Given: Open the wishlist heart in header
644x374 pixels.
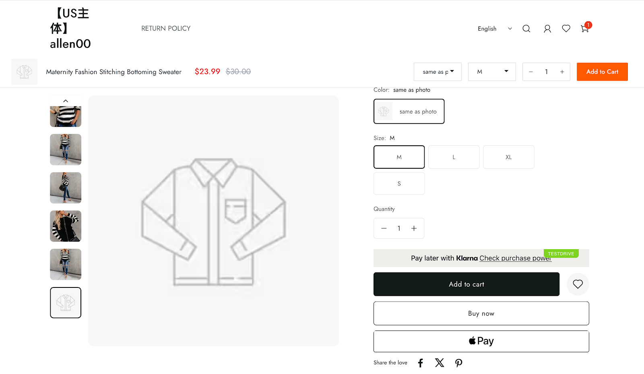Looking at the screenshot, I should coord(566,29).
